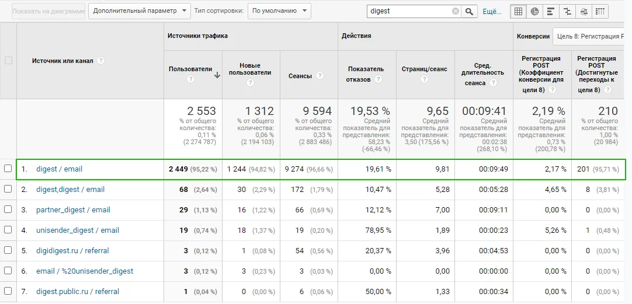Check the digest,digest / email row
Image resolution: width=632 pixels, height=304 pixels.
8,189
